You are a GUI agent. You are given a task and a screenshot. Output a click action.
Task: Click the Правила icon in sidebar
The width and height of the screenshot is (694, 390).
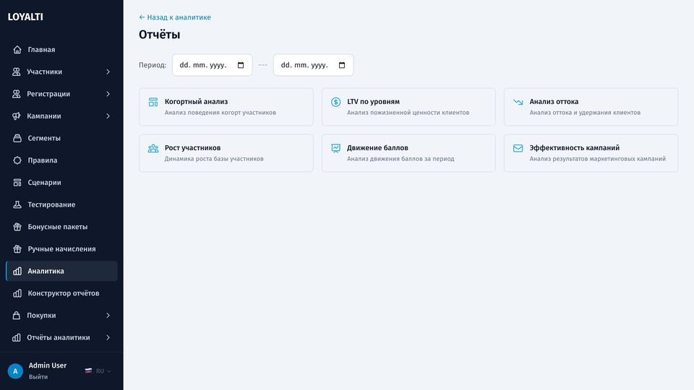pyautogui.click(x=17, y=160)
